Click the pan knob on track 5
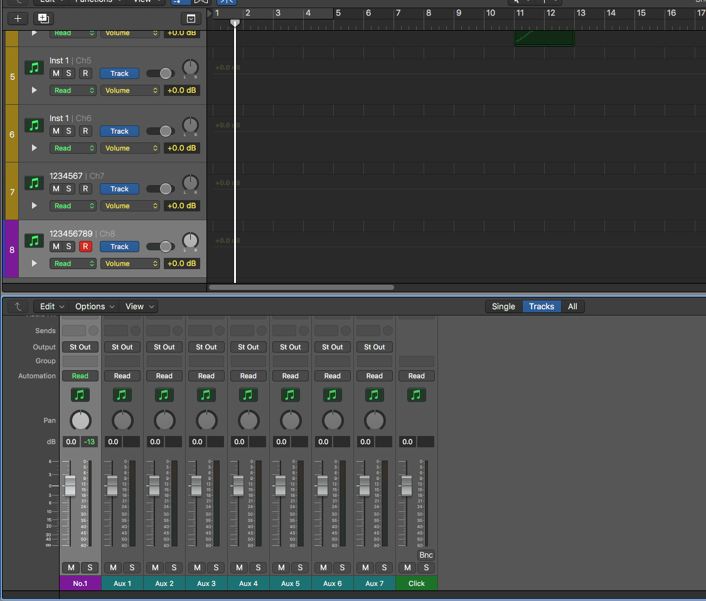706x601 pixels. point(190,68)
